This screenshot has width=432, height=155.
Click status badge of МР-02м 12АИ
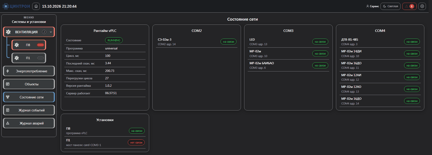(412, 77)
